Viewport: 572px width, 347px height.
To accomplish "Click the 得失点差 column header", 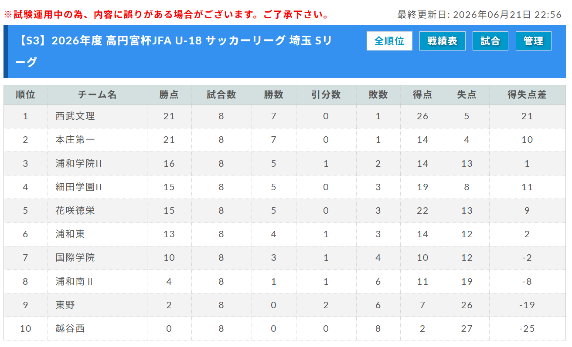I will click(x=527, y=95).
